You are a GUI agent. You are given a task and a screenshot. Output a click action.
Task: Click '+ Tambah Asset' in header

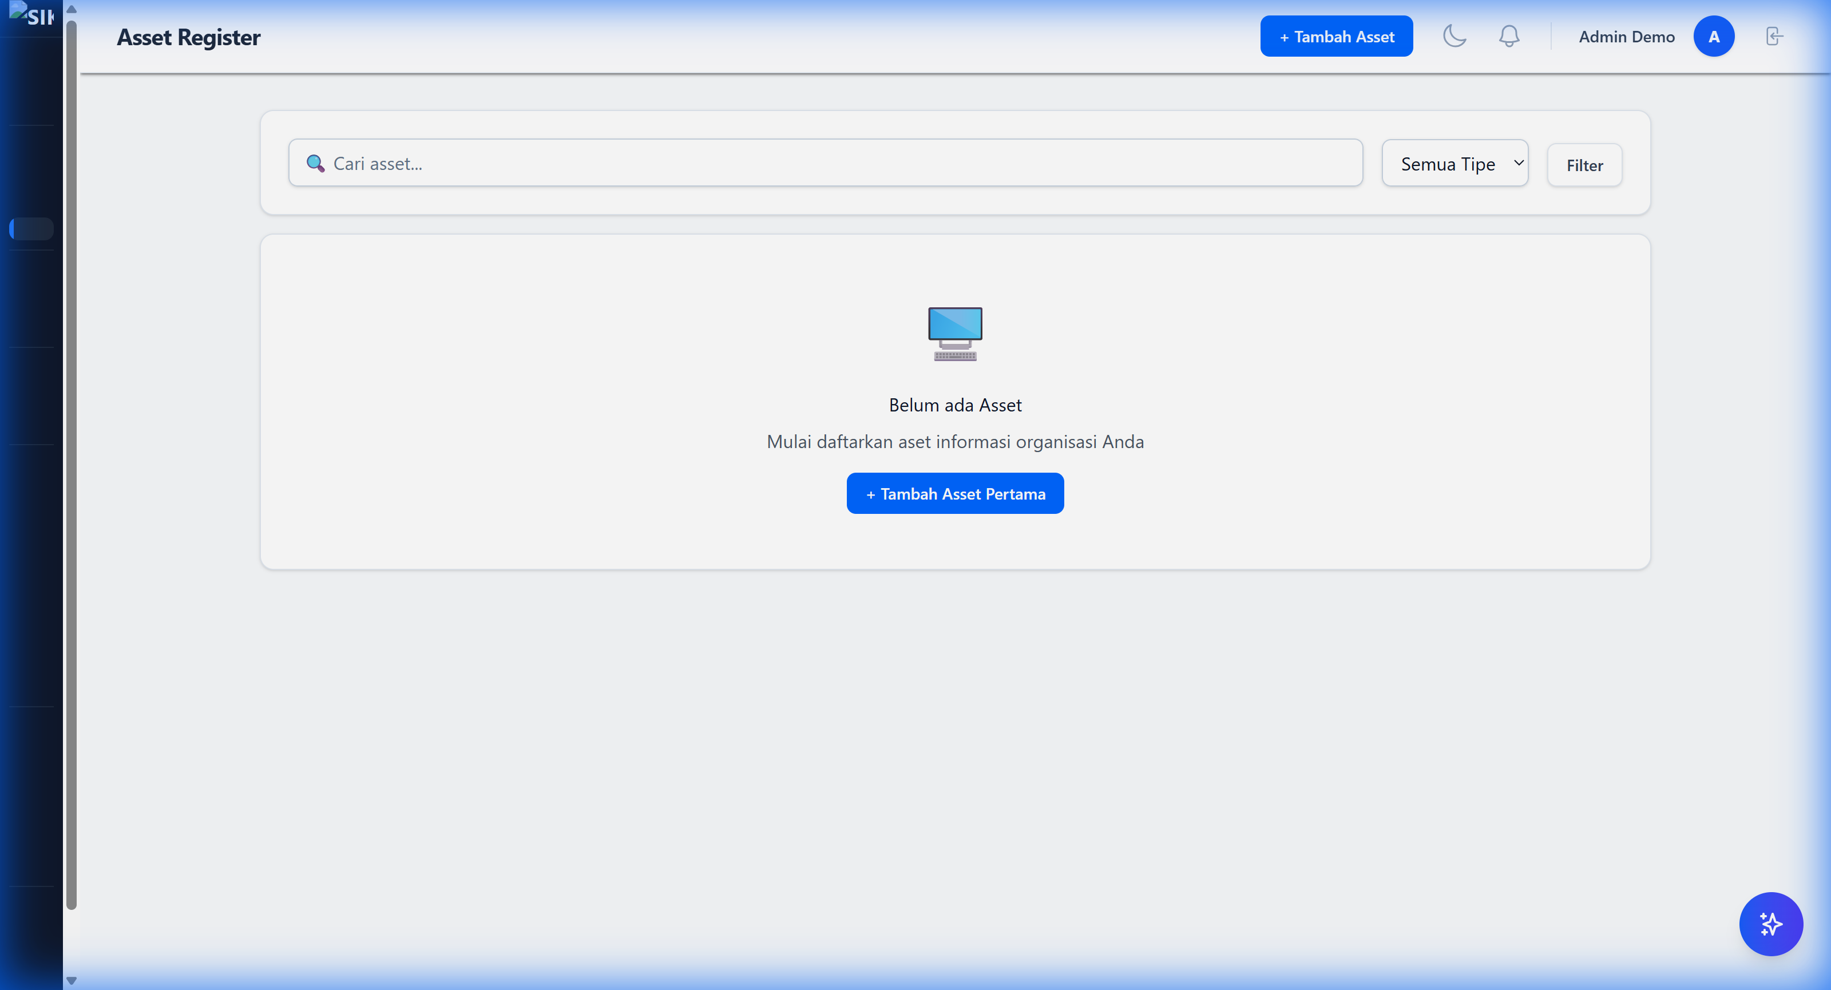click(x=1335, y=36)
